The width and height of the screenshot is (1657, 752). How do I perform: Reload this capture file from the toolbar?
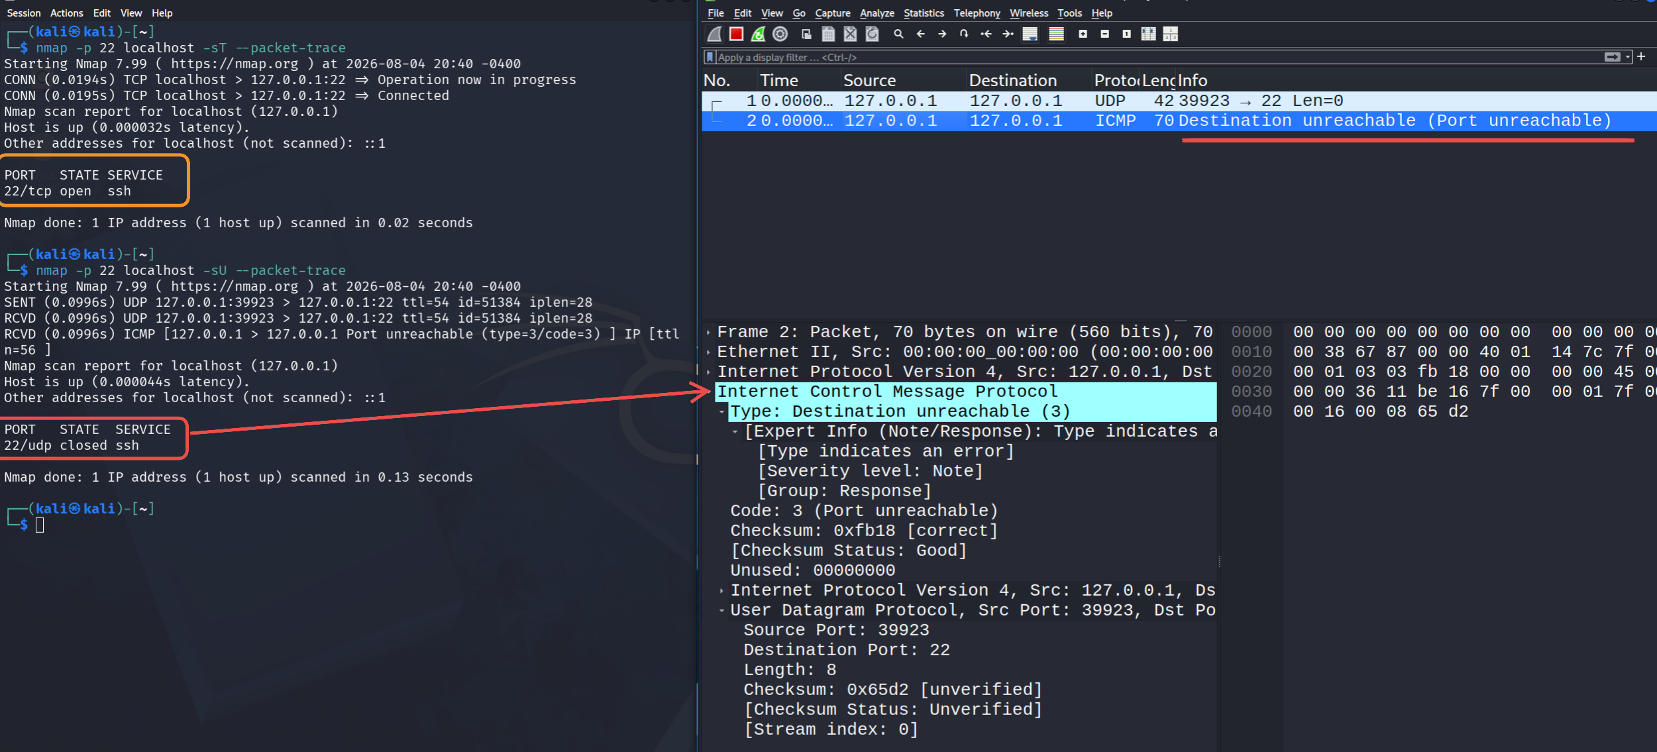(x=873, y=34)
